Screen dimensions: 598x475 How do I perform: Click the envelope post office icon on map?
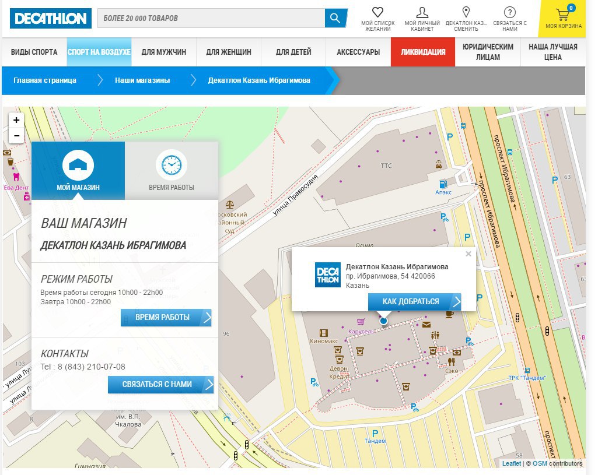[426, 325]
